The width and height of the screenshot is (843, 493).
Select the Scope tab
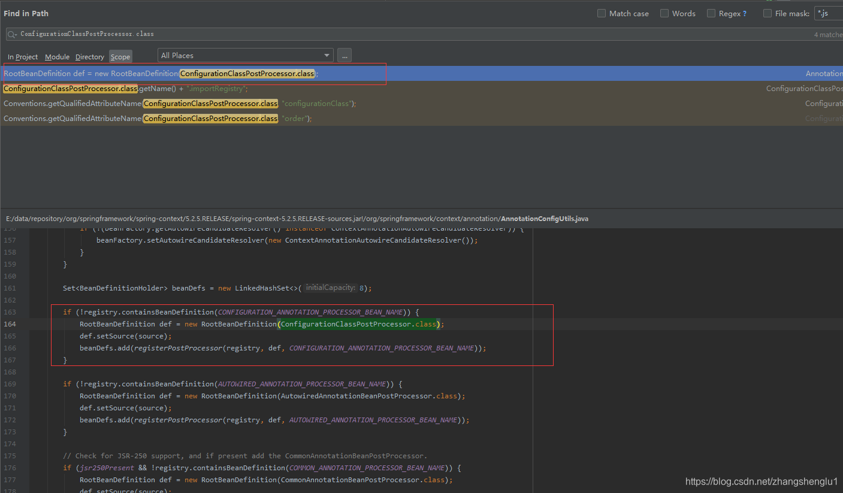(120, 57)
